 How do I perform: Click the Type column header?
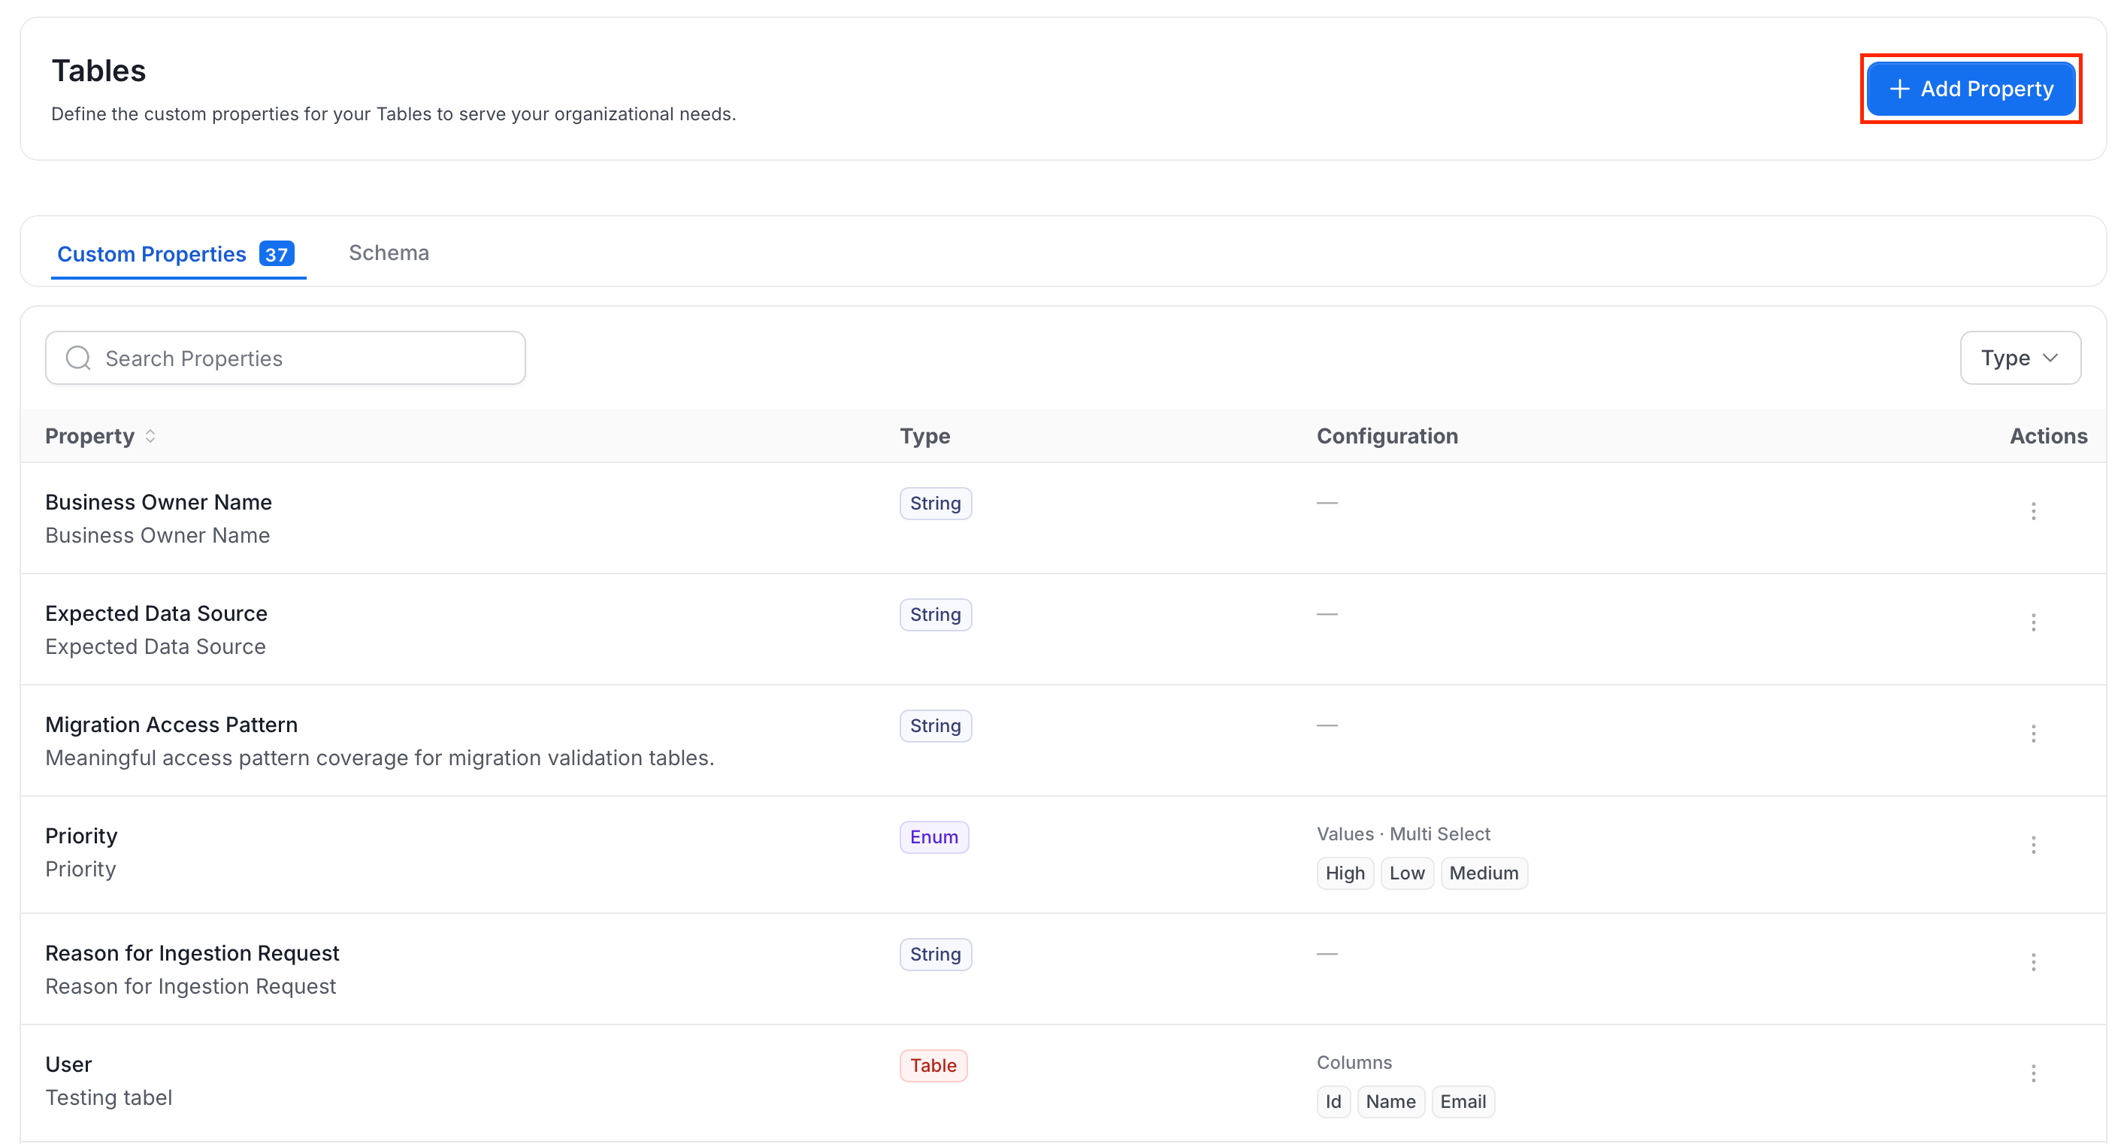click(x=924, y=436)
